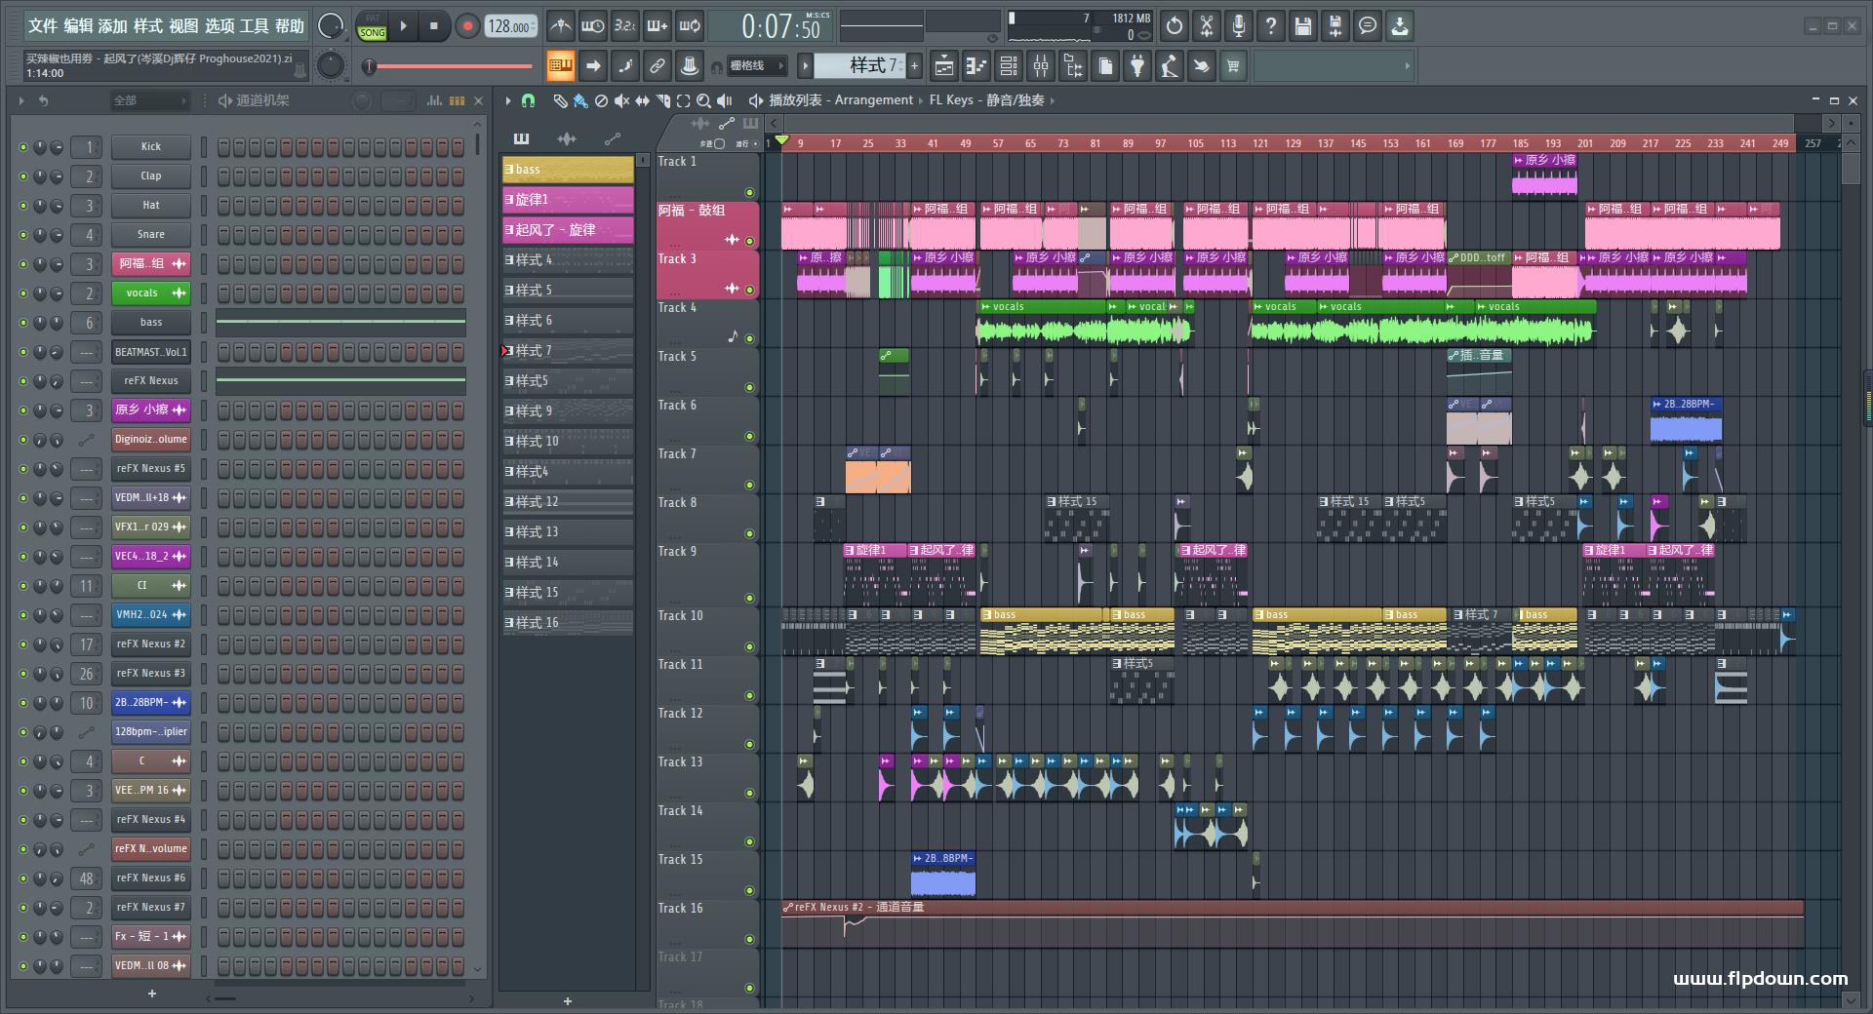
Task: Open the 全部 channel filter dropdown
Action: pos(150,100)
